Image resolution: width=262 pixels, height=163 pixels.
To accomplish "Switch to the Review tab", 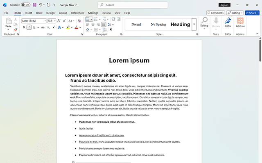I will click(106, 13).
